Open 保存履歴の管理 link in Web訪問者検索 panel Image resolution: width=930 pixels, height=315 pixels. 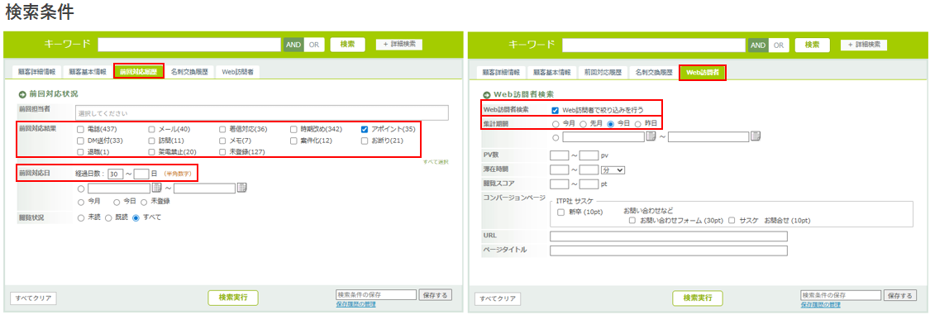click(820, 305)
